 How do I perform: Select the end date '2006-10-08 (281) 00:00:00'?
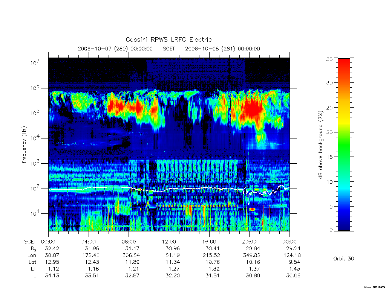coord(222,49)
